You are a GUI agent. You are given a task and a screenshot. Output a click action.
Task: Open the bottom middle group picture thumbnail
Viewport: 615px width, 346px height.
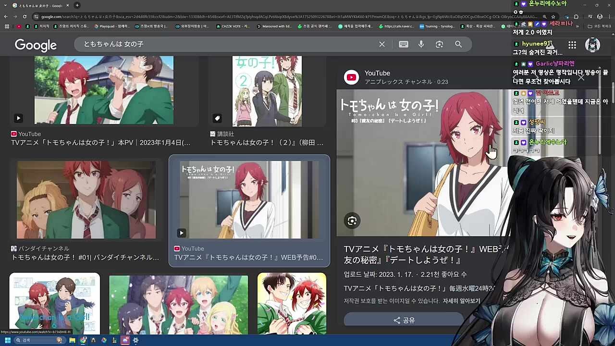(x=178, y=305)
